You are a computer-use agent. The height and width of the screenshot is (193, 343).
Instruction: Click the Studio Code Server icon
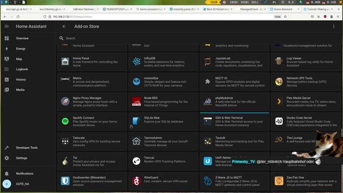(x=279, y=121)
